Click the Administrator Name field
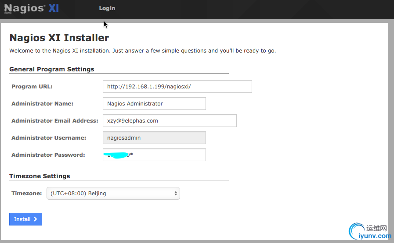The width and height of the screenshot is (394, 243). click(154, 103)
